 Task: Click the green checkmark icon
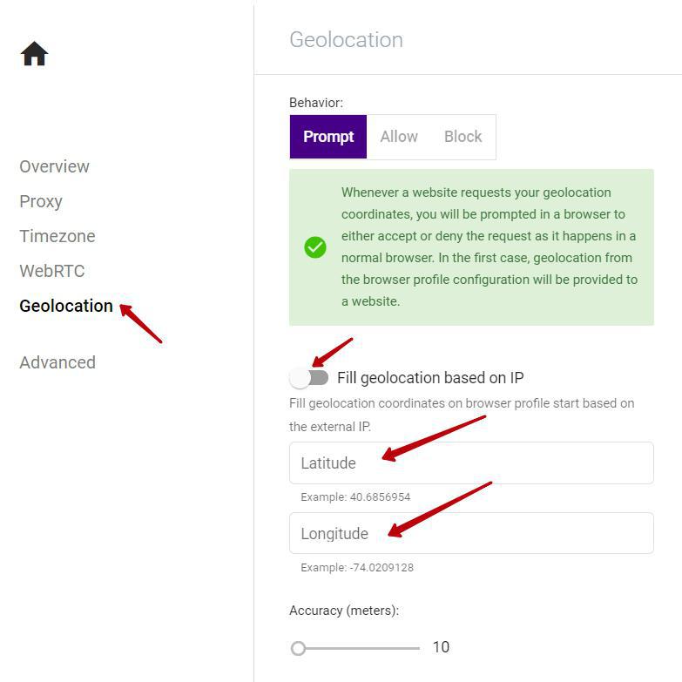pyautogui.click(x=315, y=247)
